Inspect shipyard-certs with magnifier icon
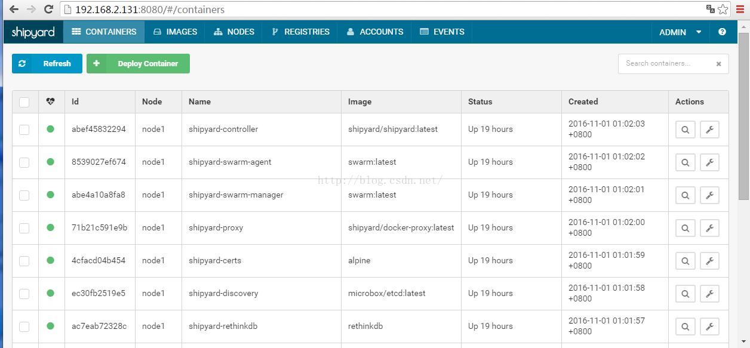The width and height of the screenshot is (750, 348). (685, 261)
